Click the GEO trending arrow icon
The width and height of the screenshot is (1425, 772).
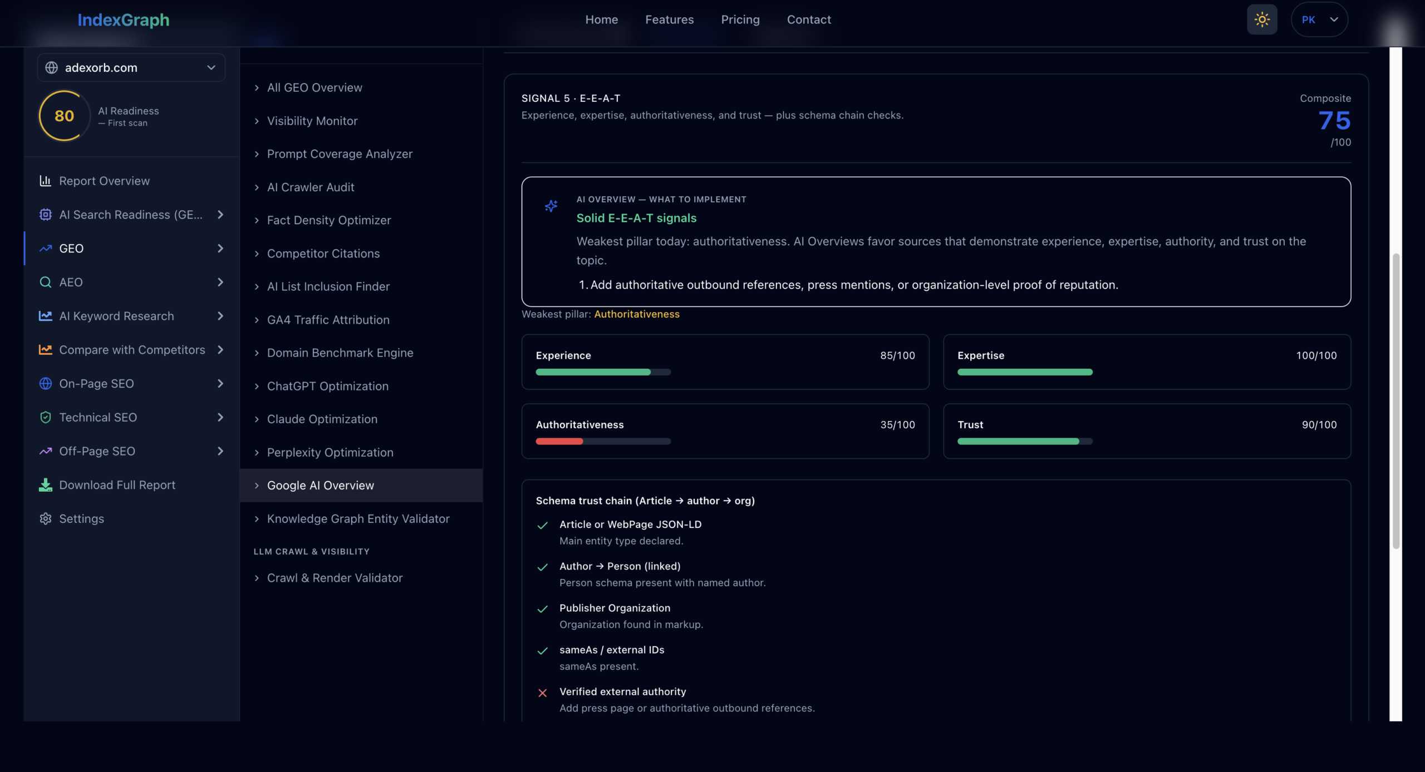click(x=45, y=249)
